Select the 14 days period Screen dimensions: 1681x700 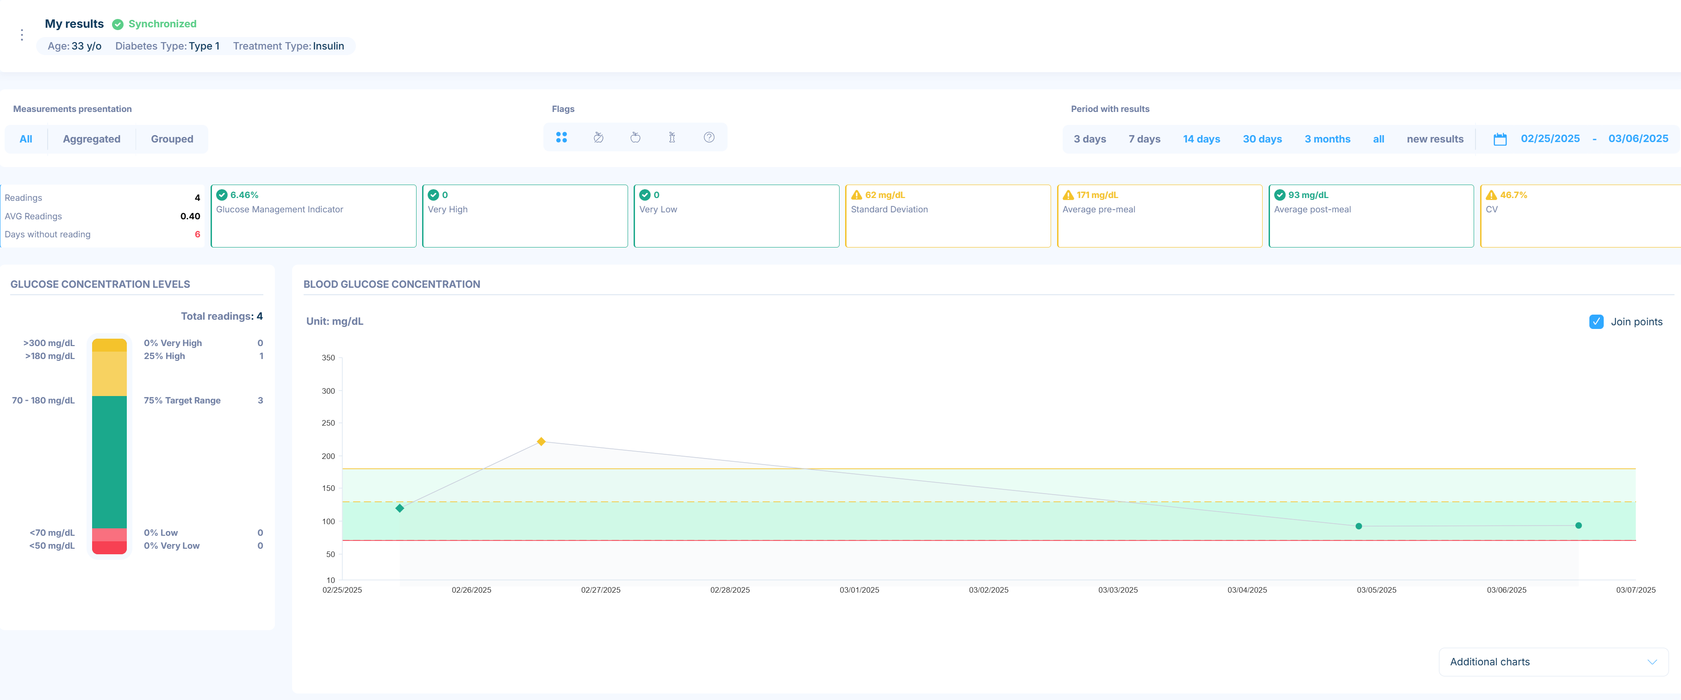pyautogui.click(x=1202, y=139)
